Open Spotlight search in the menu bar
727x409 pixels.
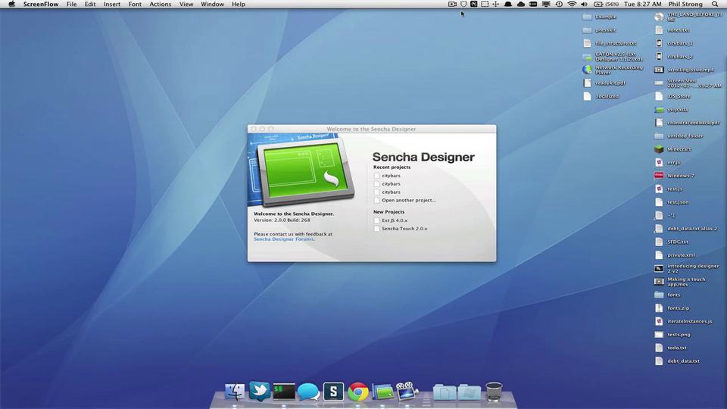pyautogui.click(x=715, y=4)
